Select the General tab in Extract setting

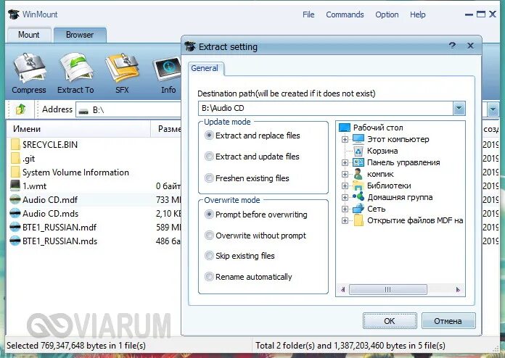[205, 68]
